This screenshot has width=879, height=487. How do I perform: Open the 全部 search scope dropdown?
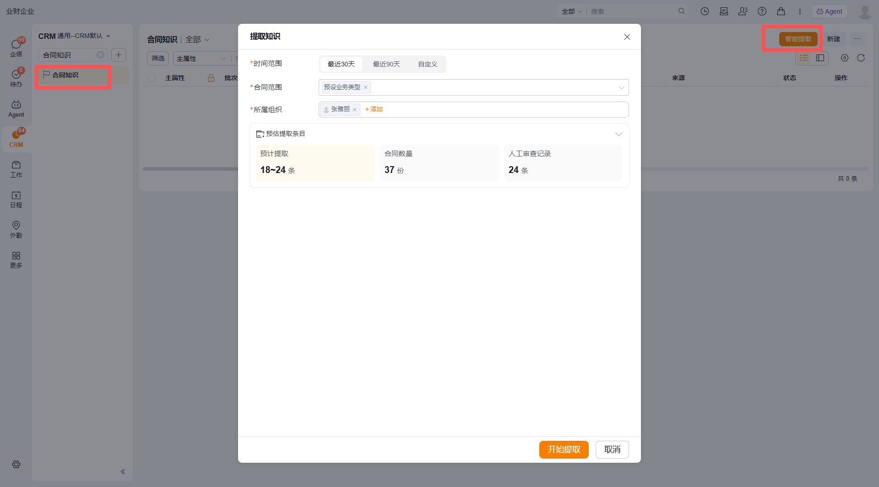click(572, 11)
